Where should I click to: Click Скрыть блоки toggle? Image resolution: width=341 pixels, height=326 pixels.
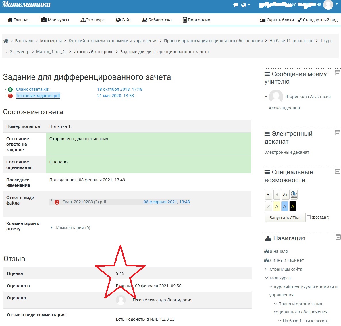(277, 20)
